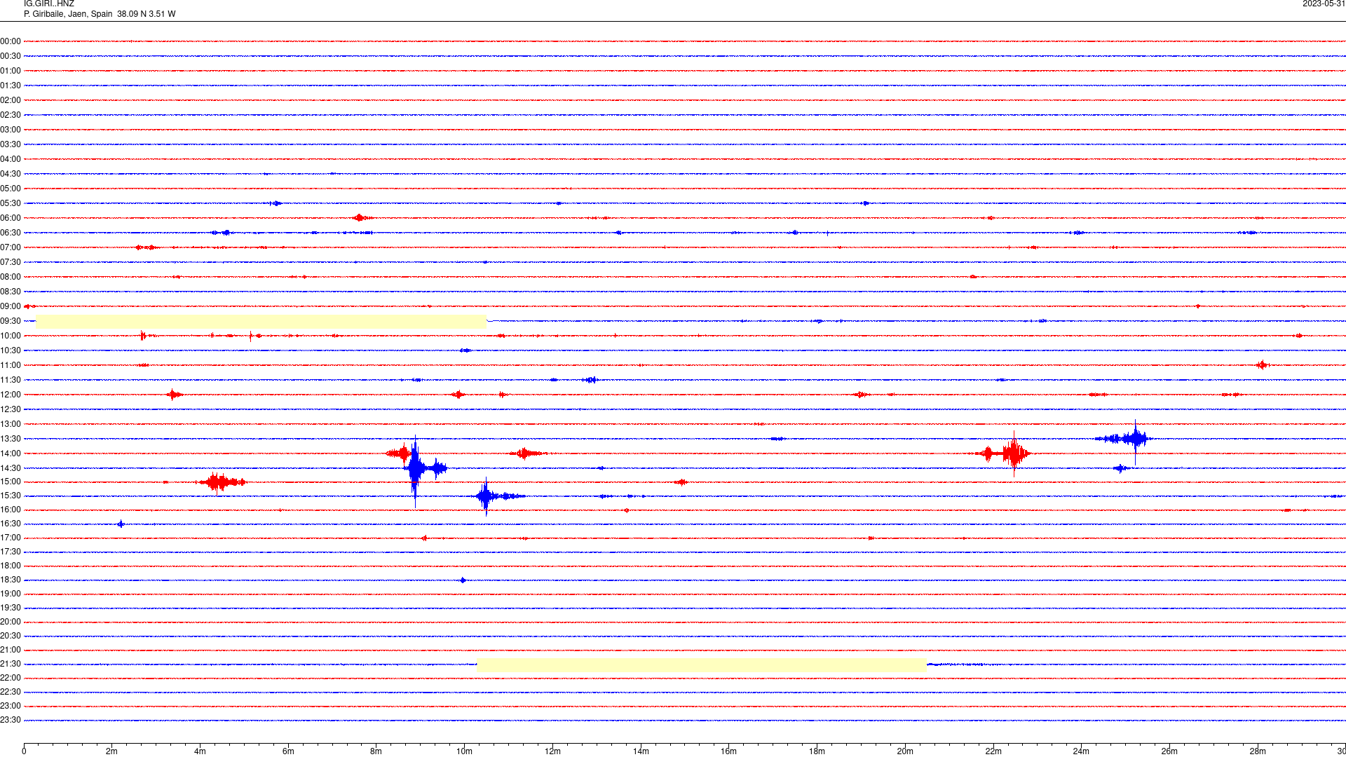Select the 01:00 trace time label
This screenshot has height=757, width=1346.
click(x=11, y=71)
